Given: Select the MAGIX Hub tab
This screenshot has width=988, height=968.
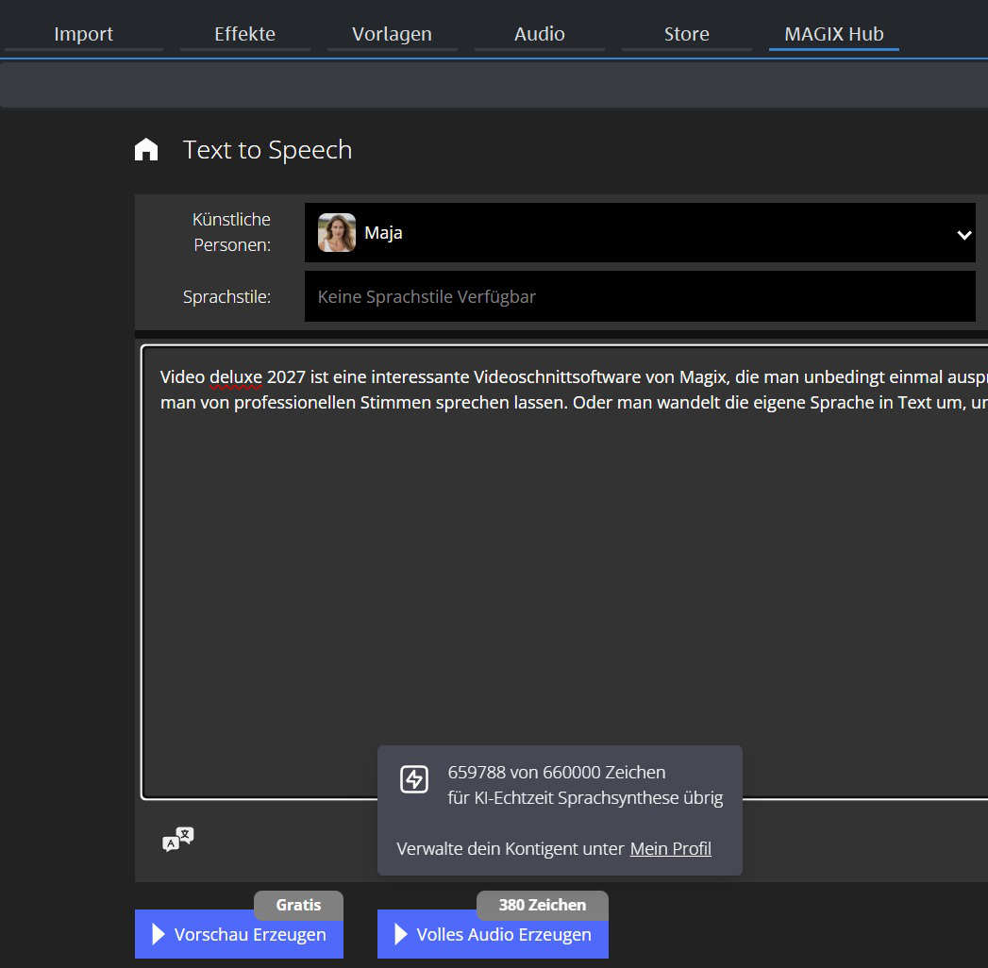Looking at the screenshot, I should (833, 34).
